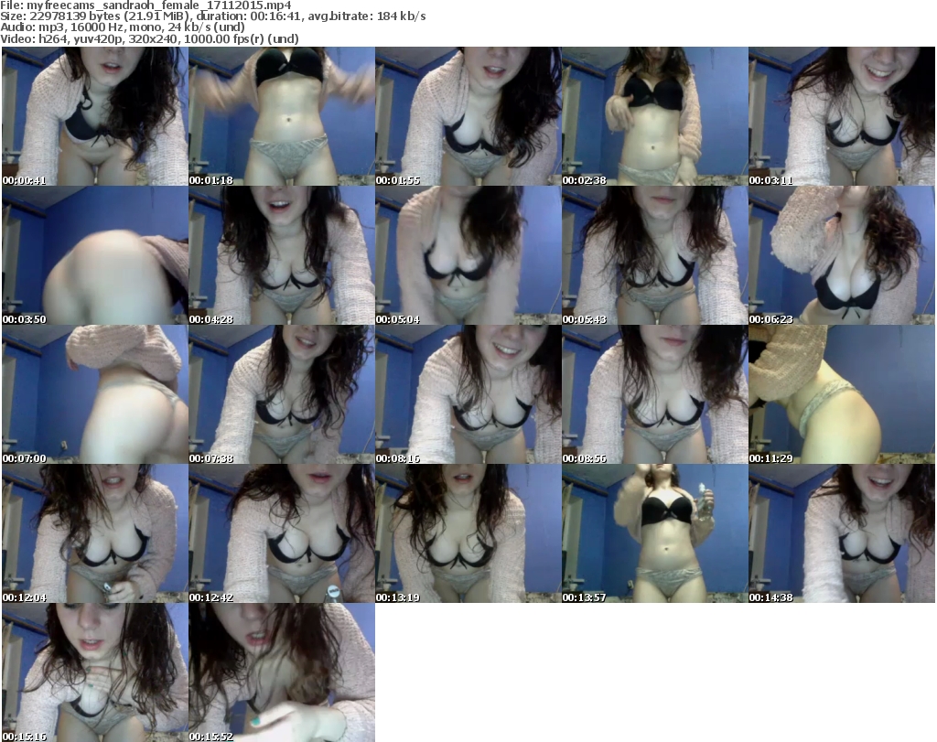Open the thumbnail stamped 00:00:41
The image size is (937, 742).
tap(95, 116)
